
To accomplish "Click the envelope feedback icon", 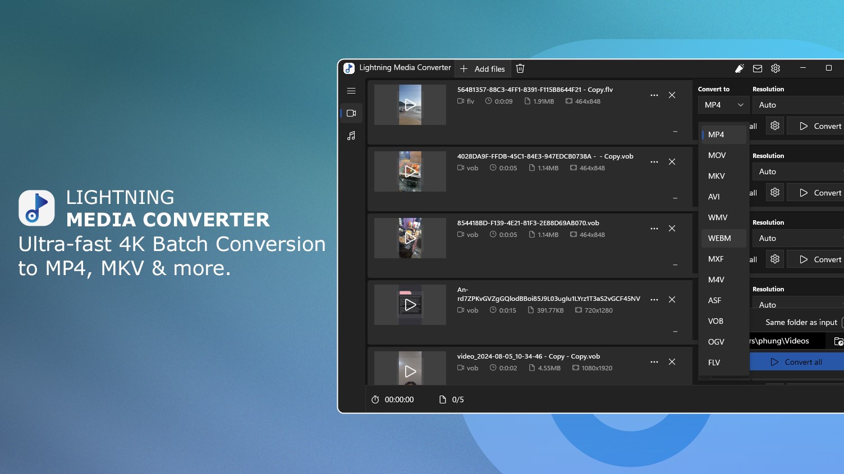I will [x=758, y=68].
